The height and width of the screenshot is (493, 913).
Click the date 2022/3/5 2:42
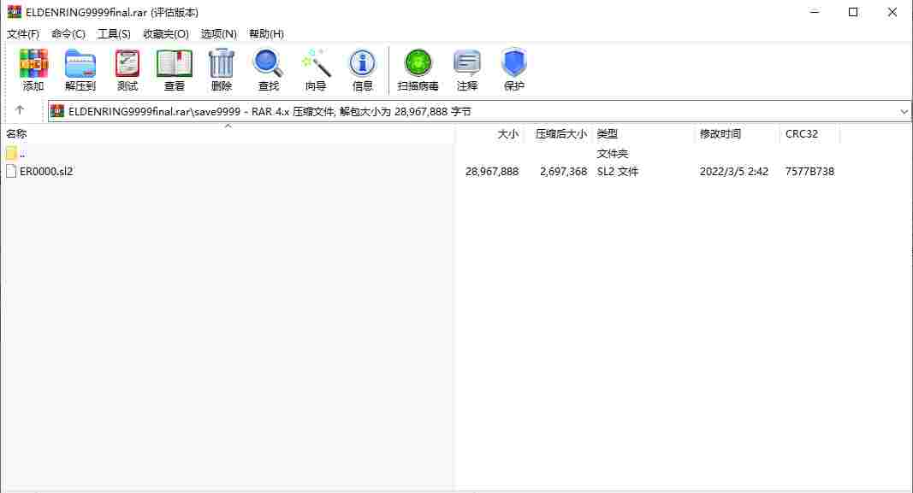pos(733,172)
